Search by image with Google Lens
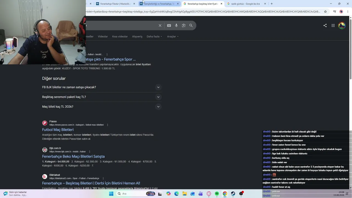 (x=184, y=26)
